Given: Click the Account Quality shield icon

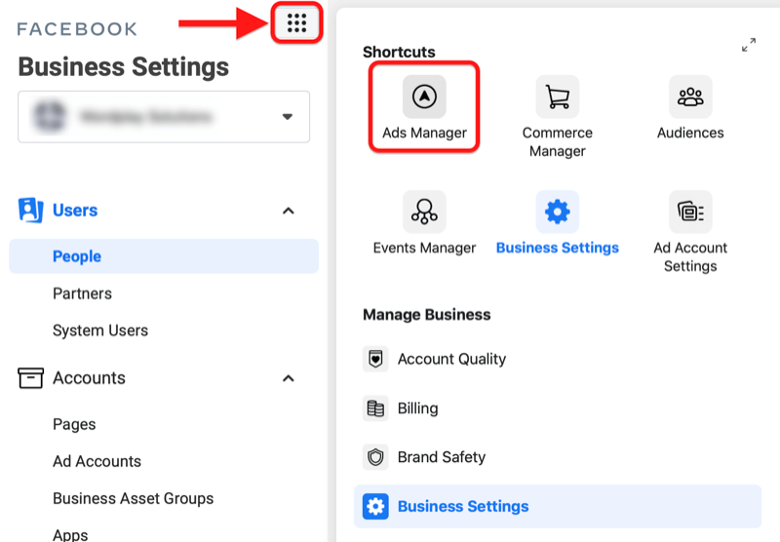Looking at the screenshot, I should point(375,359).
